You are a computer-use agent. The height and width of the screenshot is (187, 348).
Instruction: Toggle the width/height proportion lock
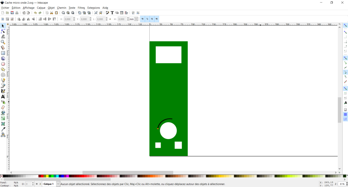coord(110,19)
